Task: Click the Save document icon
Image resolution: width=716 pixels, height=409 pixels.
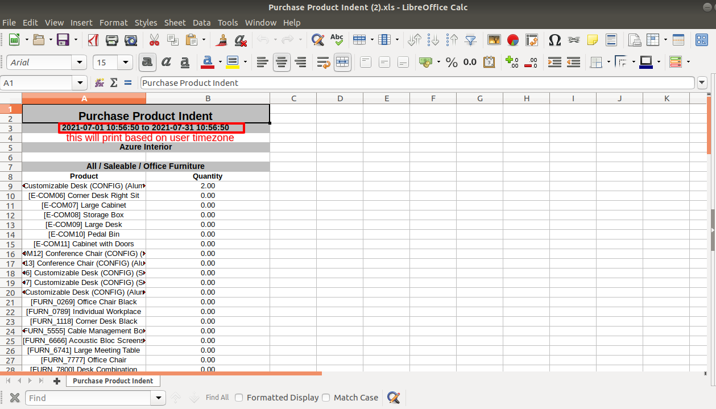Action: [x=63, y=40]
